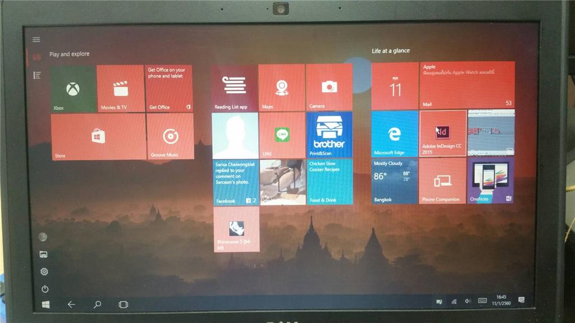Select the "Life at a glance" group title
The width and height of the screenshot is (575, 323).
(391, 50)
